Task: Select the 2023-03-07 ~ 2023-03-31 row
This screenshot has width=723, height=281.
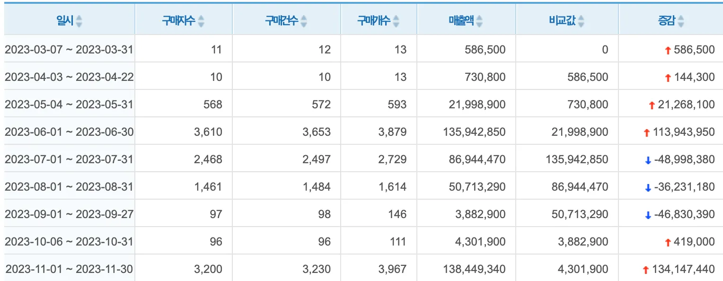Action: 69,50
